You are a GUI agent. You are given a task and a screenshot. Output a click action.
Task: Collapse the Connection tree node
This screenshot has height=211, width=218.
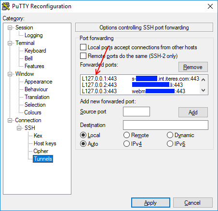10,121
